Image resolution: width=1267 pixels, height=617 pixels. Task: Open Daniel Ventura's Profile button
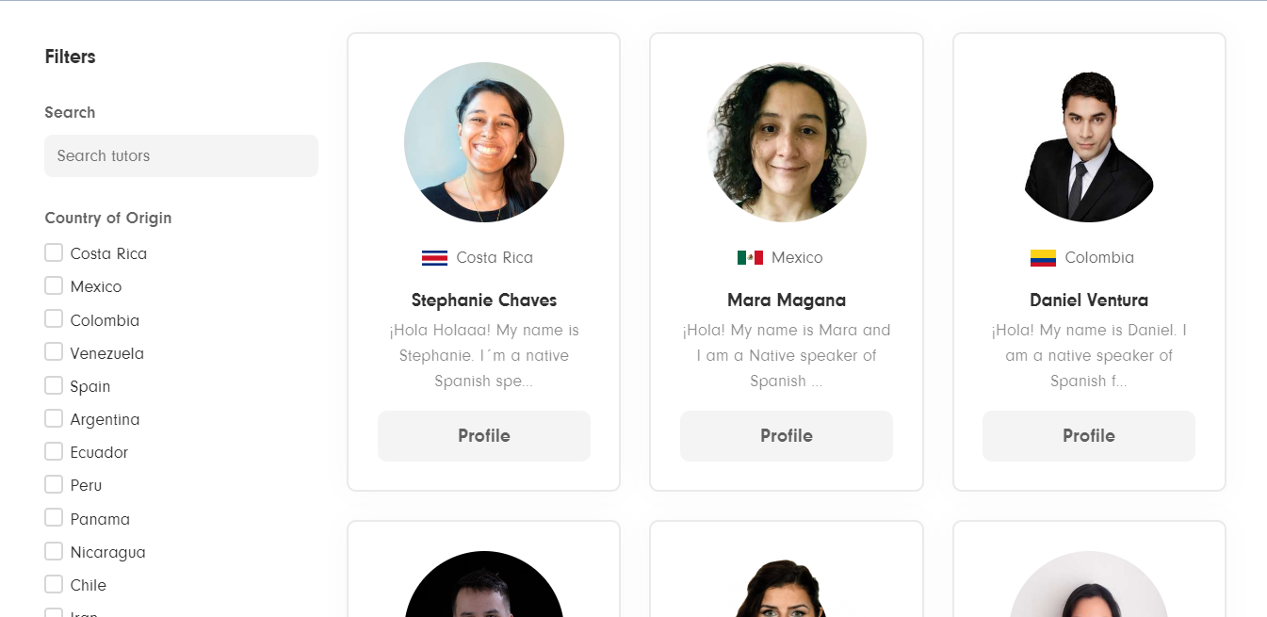(1089, 436)
